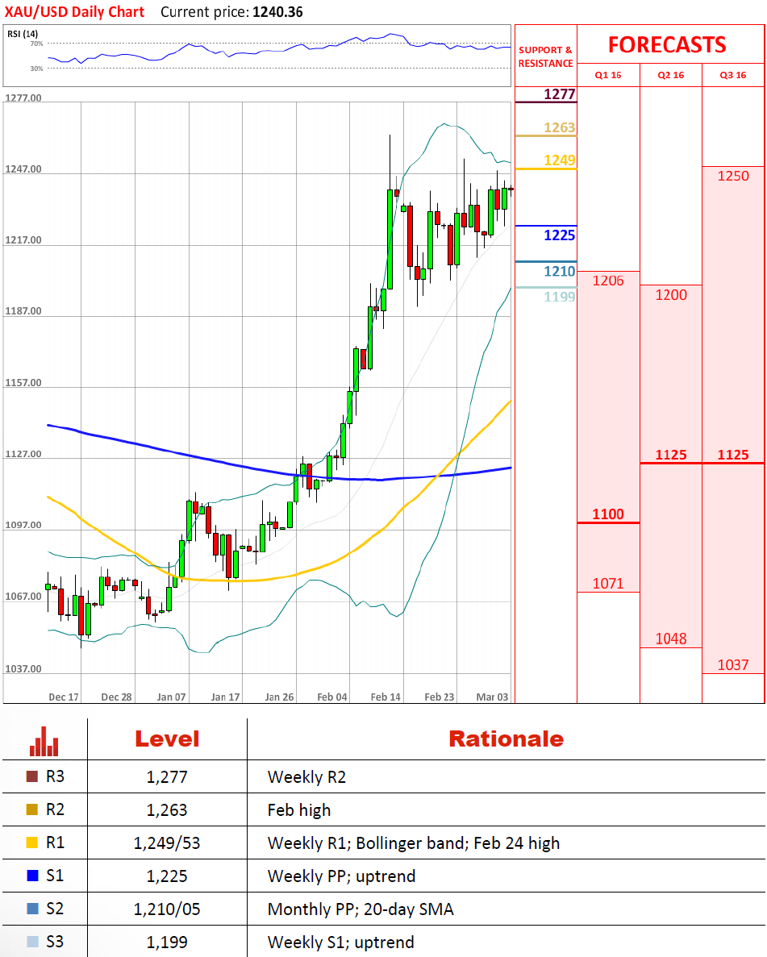This screenshot has height=957, width=767.
Task: Click the Q2 16 high forecast 1200
Action: [x=671, y=295]
